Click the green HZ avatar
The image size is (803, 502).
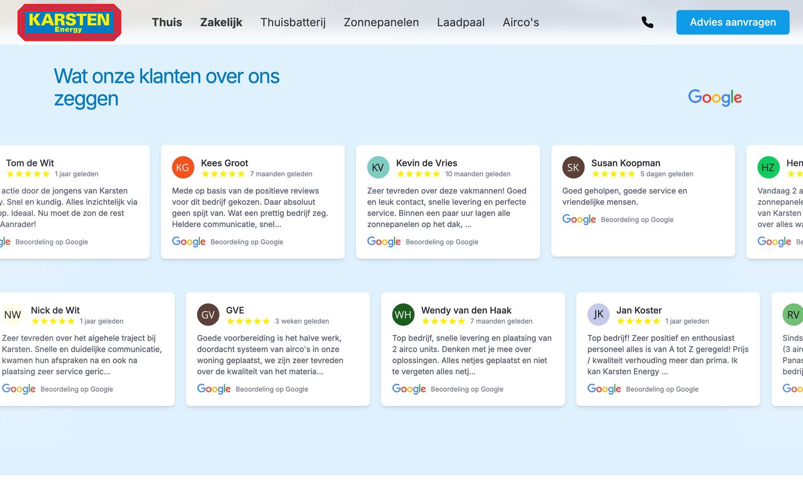point(769,167)
